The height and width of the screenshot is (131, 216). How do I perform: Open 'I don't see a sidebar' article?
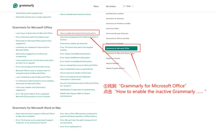[x=31, y=89]
